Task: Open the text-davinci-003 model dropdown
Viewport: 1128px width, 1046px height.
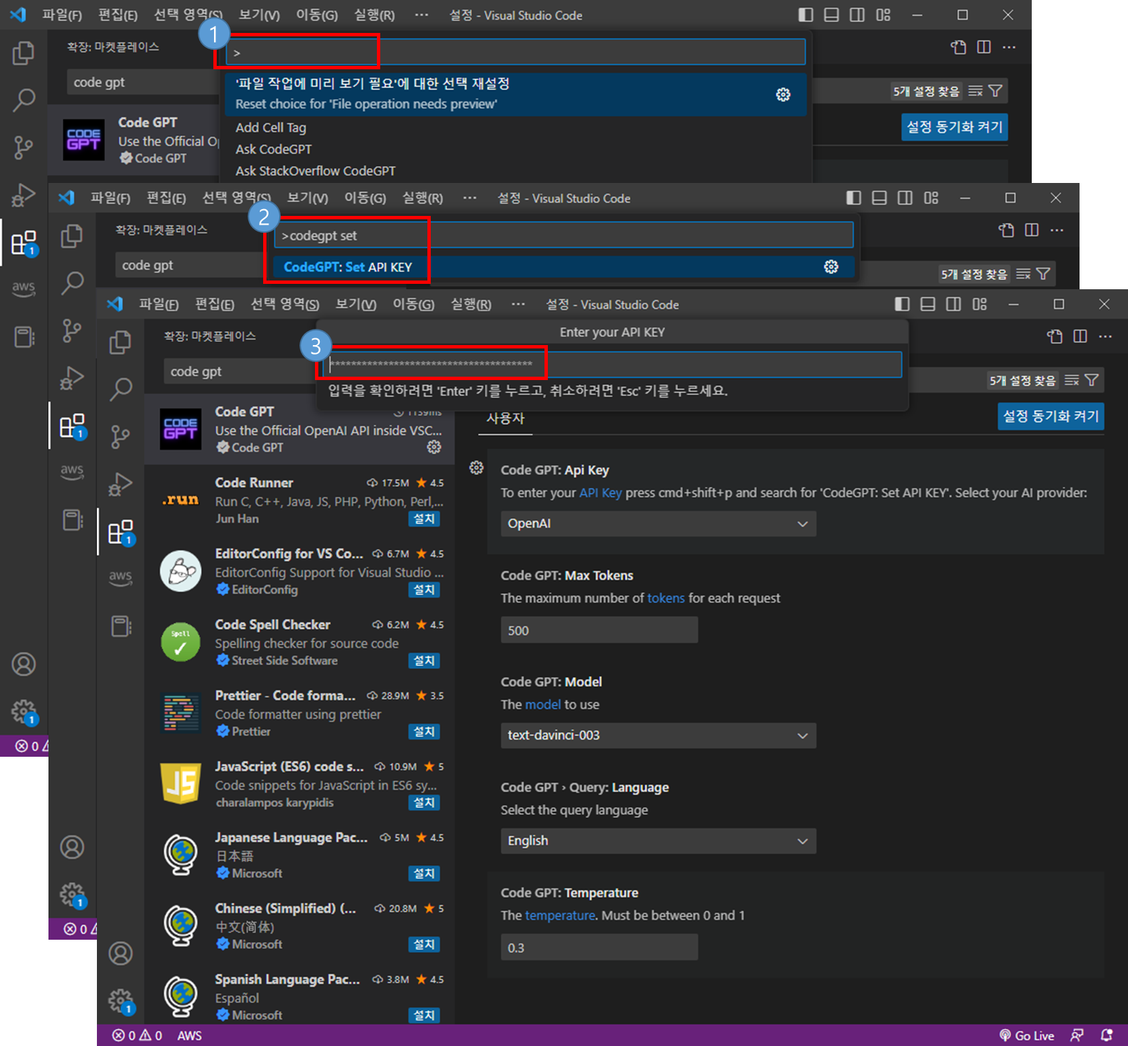Action: pyautogui.click(x=658, y=735)
